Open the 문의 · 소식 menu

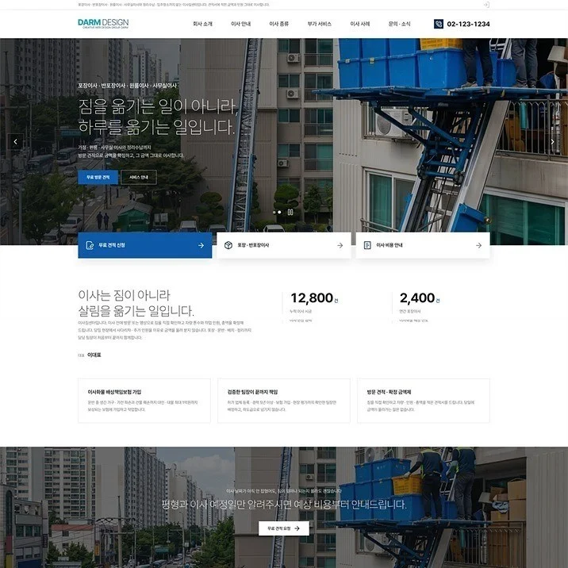click(x=399, y=24)
